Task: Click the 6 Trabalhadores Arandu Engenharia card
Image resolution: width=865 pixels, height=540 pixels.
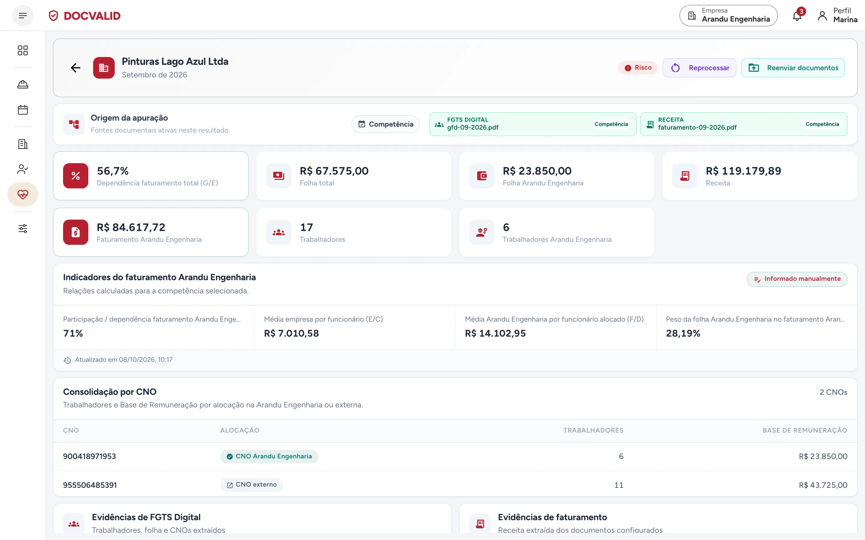Action: tap(557, 232)
